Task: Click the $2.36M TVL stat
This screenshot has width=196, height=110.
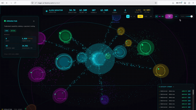Action: [104, 11]
